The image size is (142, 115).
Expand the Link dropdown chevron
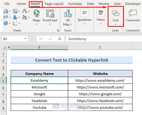pos(115,24)
